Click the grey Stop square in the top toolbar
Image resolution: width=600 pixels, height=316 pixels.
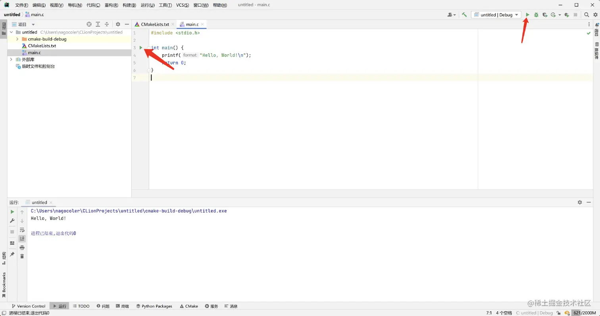click(x=575, y=15)
